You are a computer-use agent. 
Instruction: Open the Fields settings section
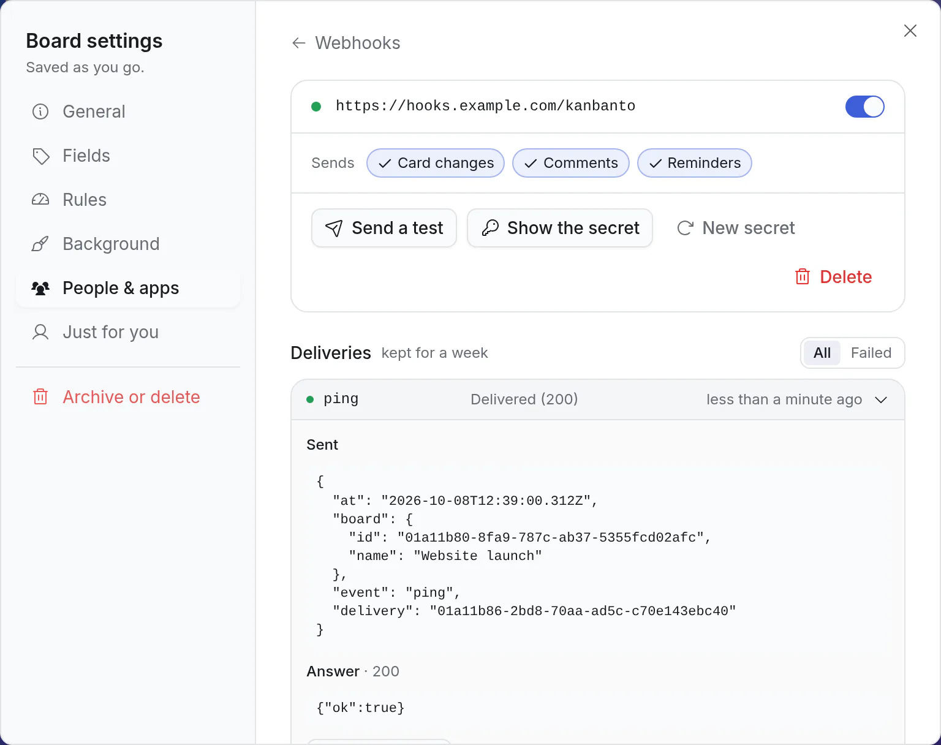(x=128, y=156)
